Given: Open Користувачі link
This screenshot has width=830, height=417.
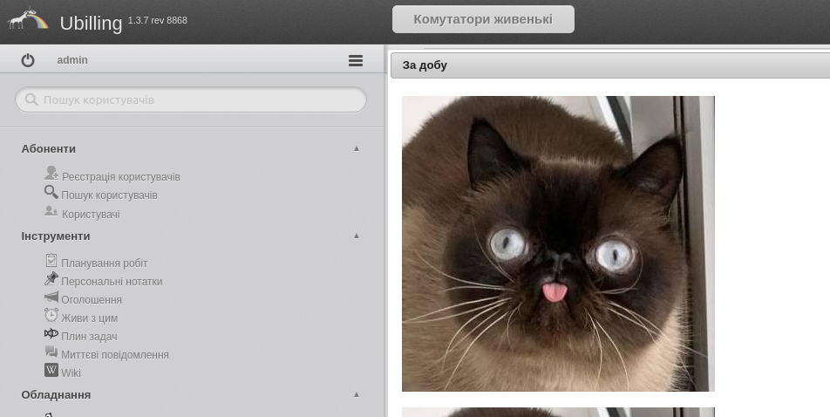Looking at the screenshot, I should point(91,215).
